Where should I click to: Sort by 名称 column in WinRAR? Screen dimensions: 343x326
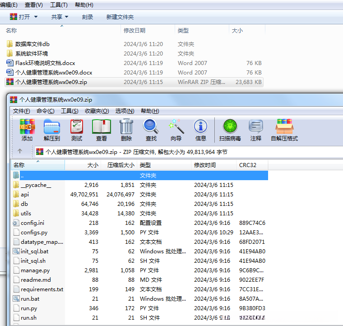38,165
